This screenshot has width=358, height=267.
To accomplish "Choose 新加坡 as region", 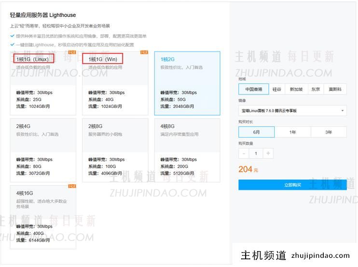I will click(296, 89).
